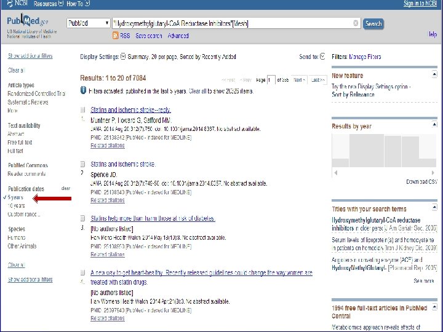Tick checkbox for heart-healthy guidelines article

[x=83, y=273]
